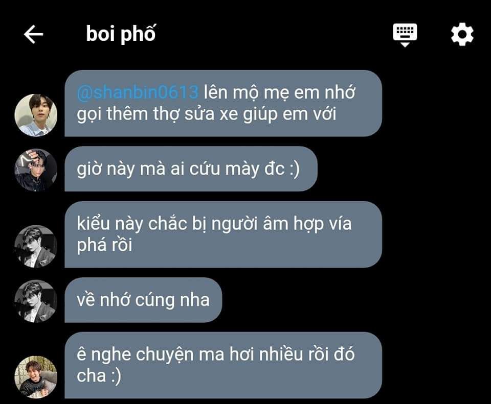Hide the keyboard with the keyboard icon

point(405,35)
